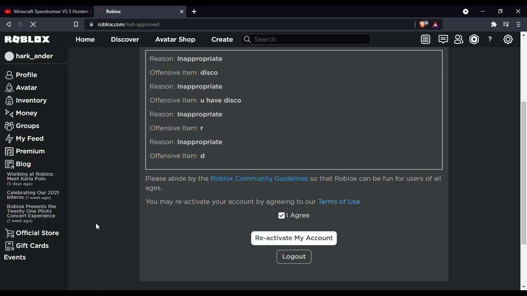Click the page vertical scrollbar

point(524,173)
